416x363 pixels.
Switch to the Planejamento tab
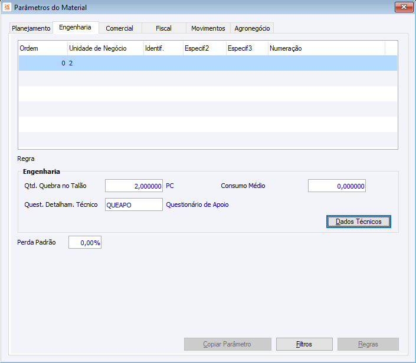tap(31, 28)
